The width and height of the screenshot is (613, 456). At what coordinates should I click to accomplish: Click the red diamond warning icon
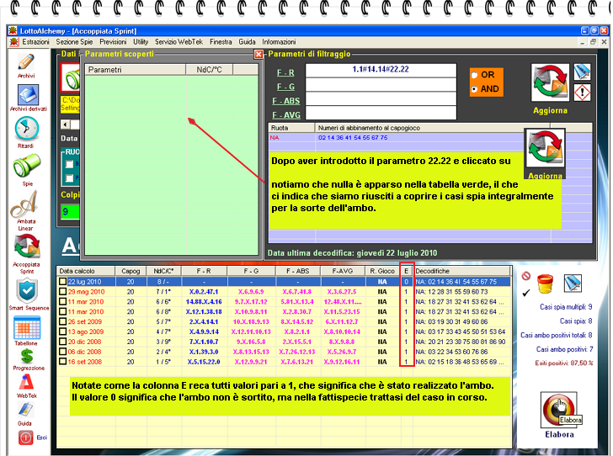point(582,93)
